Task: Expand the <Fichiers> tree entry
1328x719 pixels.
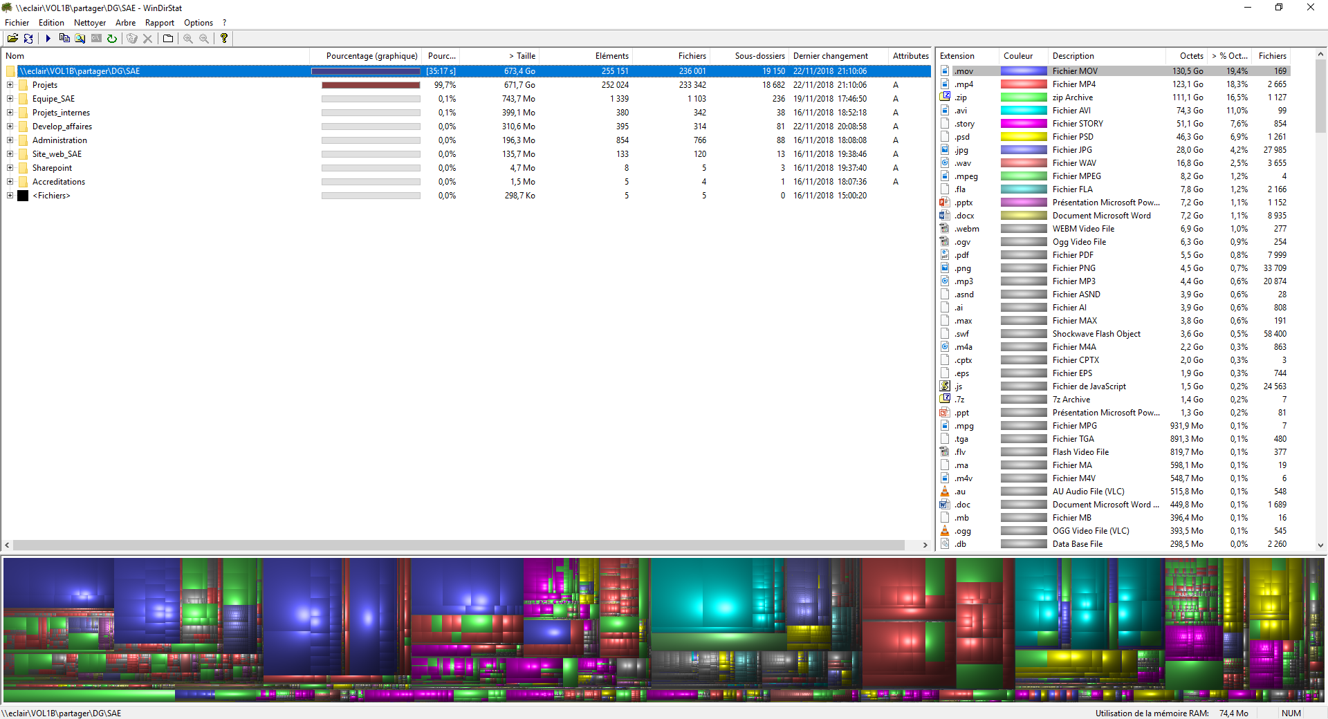Action: pyautogui.click(x=10, y=196)
